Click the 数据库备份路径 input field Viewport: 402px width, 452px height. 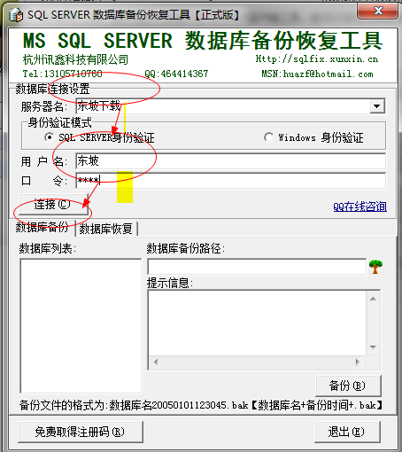click(257, 267)
